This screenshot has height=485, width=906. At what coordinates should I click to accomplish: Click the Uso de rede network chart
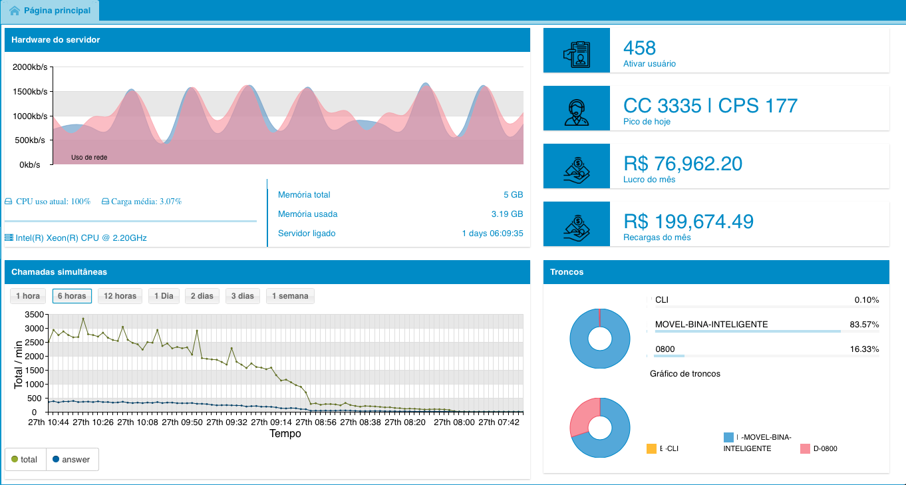click(x=288, y=116)
